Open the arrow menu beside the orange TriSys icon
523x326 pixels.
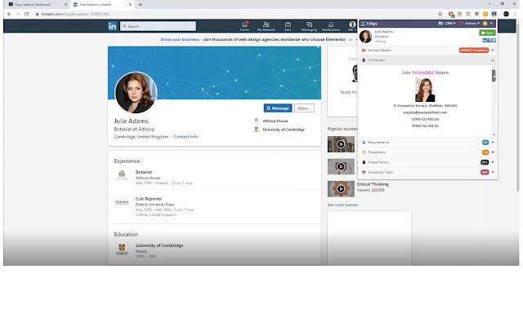click(491, 24)
